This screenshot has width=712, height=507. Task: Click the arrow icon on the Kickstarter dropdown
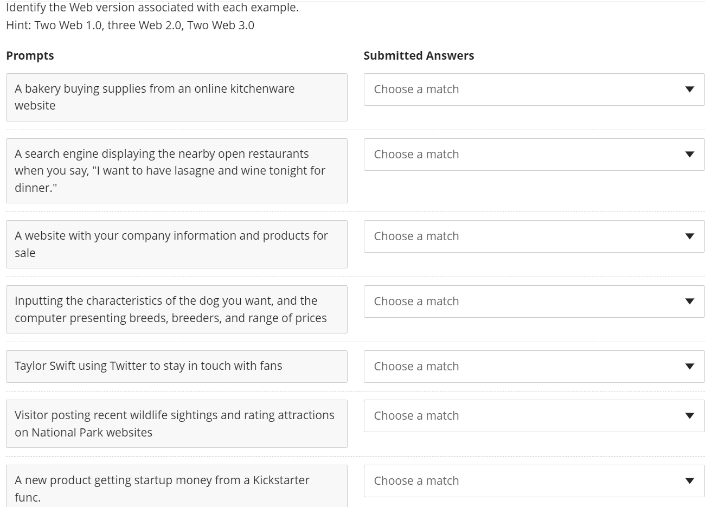[689, 481]
